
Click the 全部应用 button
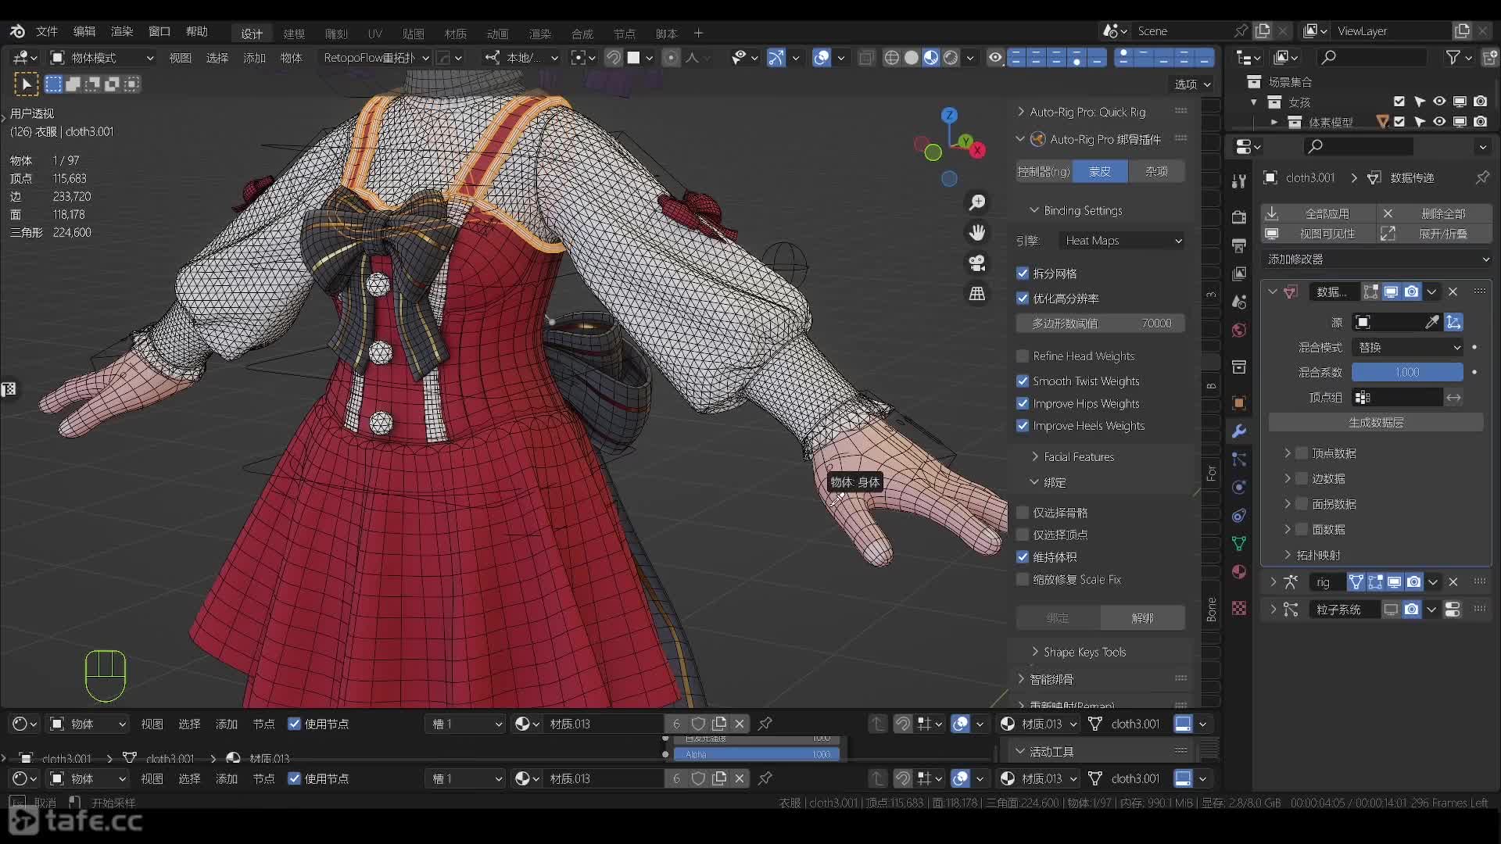1318,213
